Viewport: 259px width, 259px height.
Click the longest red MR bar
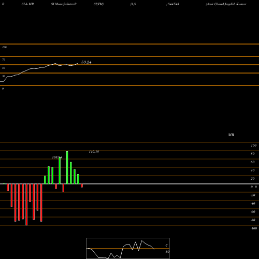point(26,205)
